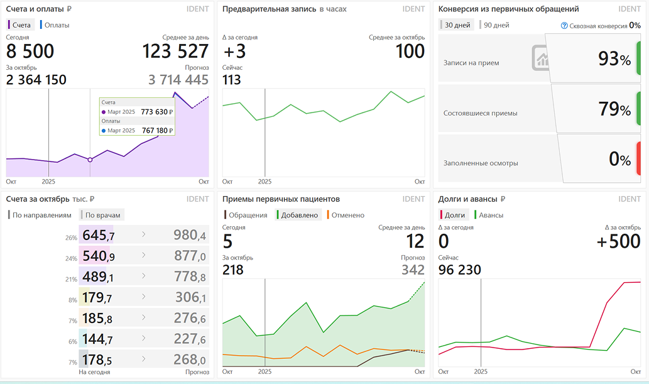649x384 pixels.
Task: Click the IDENT logo in Предварительная запись panel
Action: 413,9
